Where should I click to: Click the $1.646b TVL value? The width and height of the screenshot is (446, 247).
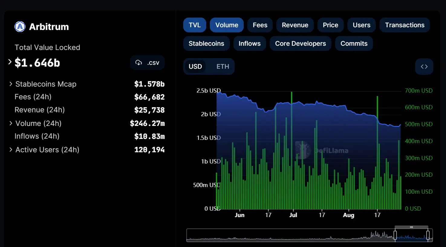point(37,63)
